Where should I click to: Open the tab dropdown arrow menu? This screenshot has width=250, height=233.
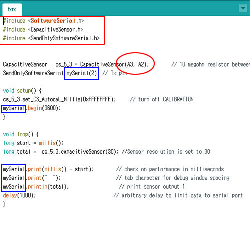(243, 8)
